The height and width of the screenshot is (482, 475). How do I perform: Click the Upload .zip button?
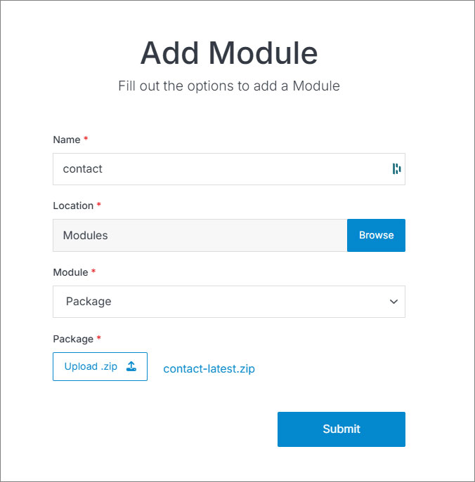click(100, 366)
